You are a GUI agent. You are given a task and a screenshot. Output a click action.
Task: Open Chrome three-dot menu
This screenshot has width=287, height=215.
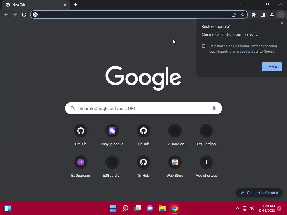coord(281,15)
